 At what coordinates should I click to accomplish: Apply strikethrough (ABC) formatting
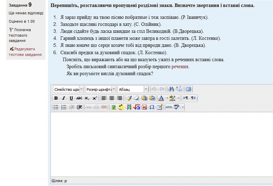(79, 98)
